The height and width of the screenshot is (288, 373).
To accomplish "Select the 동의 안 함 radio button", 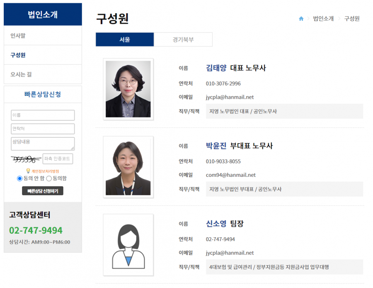I will click(19, 178).
